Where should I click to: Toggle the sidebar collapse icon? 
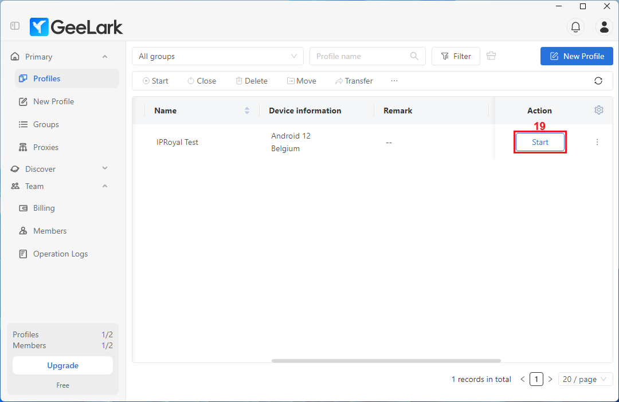15,26
